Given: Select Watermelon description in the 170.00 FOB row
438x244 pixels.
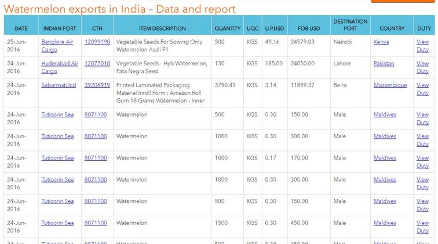Looking at the screenshot, I should tap(132, 158).
